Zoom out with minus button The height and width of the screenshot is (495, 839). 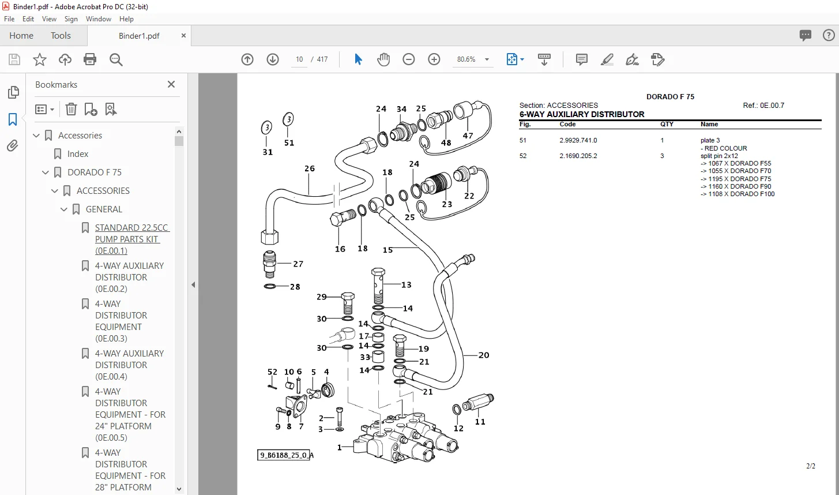[409, 59]
